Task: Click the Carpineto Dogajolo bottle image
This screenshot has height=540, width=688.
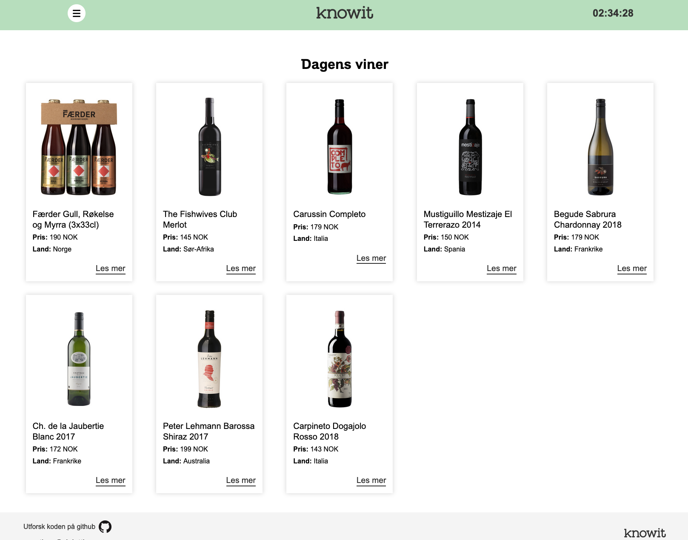Action: [x=340, y=359]
